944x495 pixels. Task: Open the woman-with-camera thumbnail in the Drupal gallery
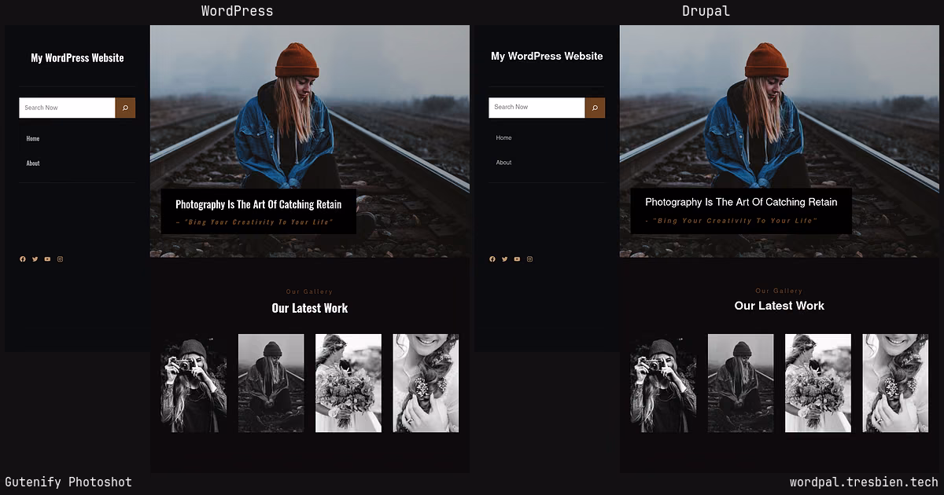click(x=663, y=383)
